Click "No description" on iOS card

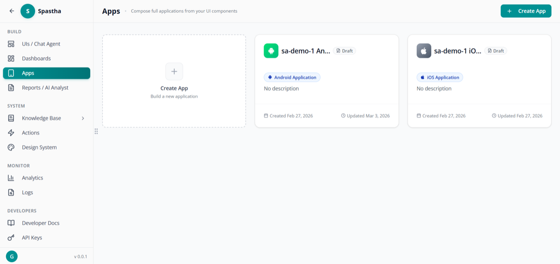point(434,89)
